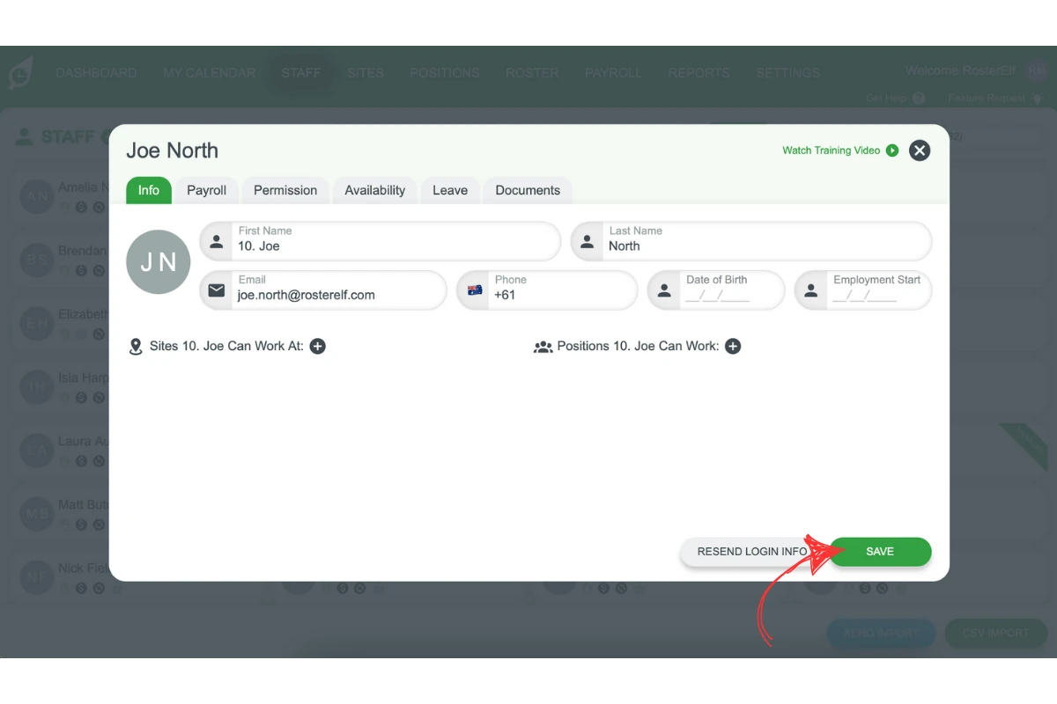Open the Availability tab

(375, 190)
